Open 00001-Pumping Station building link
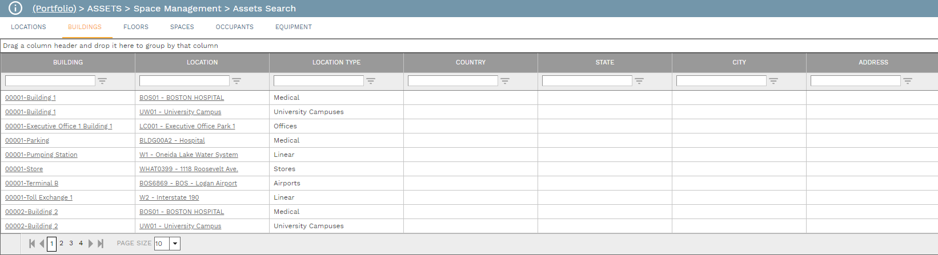 click(x=41, y=155)
